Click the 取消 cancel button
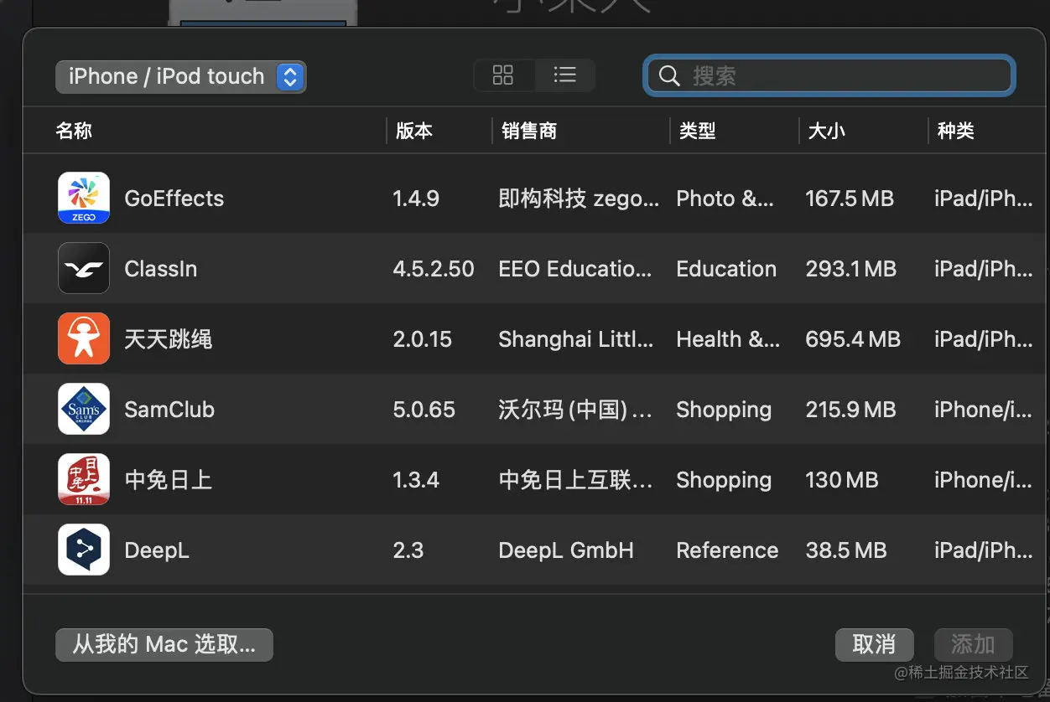Image resolution: width=1050 pixels, height=702 pixels. [874, 644]
